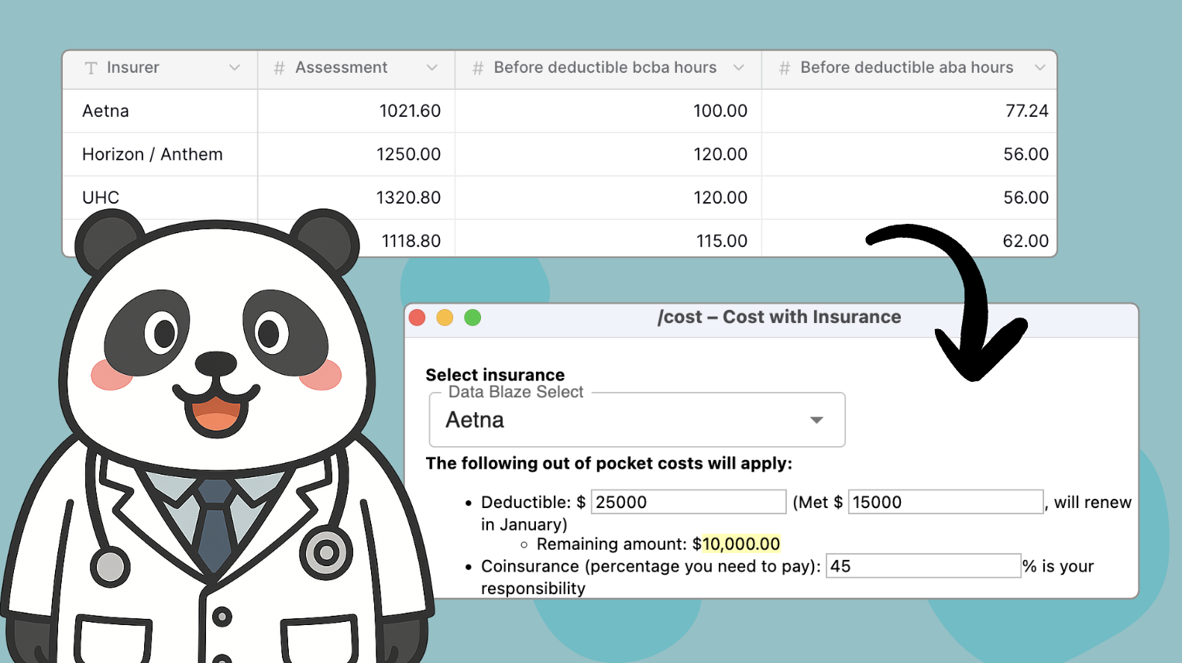Click the green maximize button of /cost window

coord(472,318)
